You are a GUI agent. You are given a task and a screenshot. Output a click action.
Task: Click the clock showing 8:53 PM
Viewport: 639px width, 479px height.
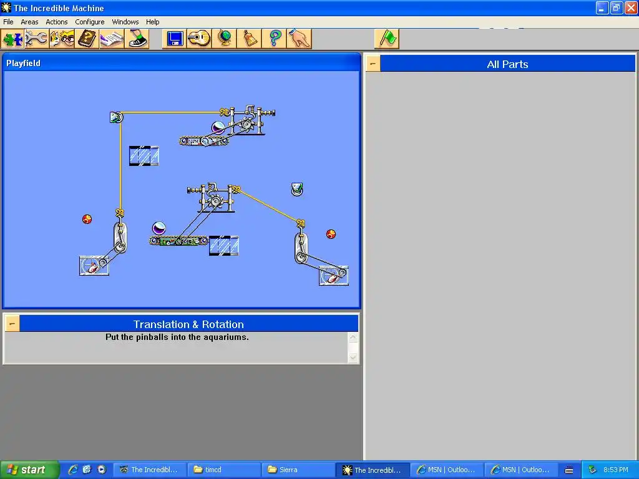[x=615, y=470]
